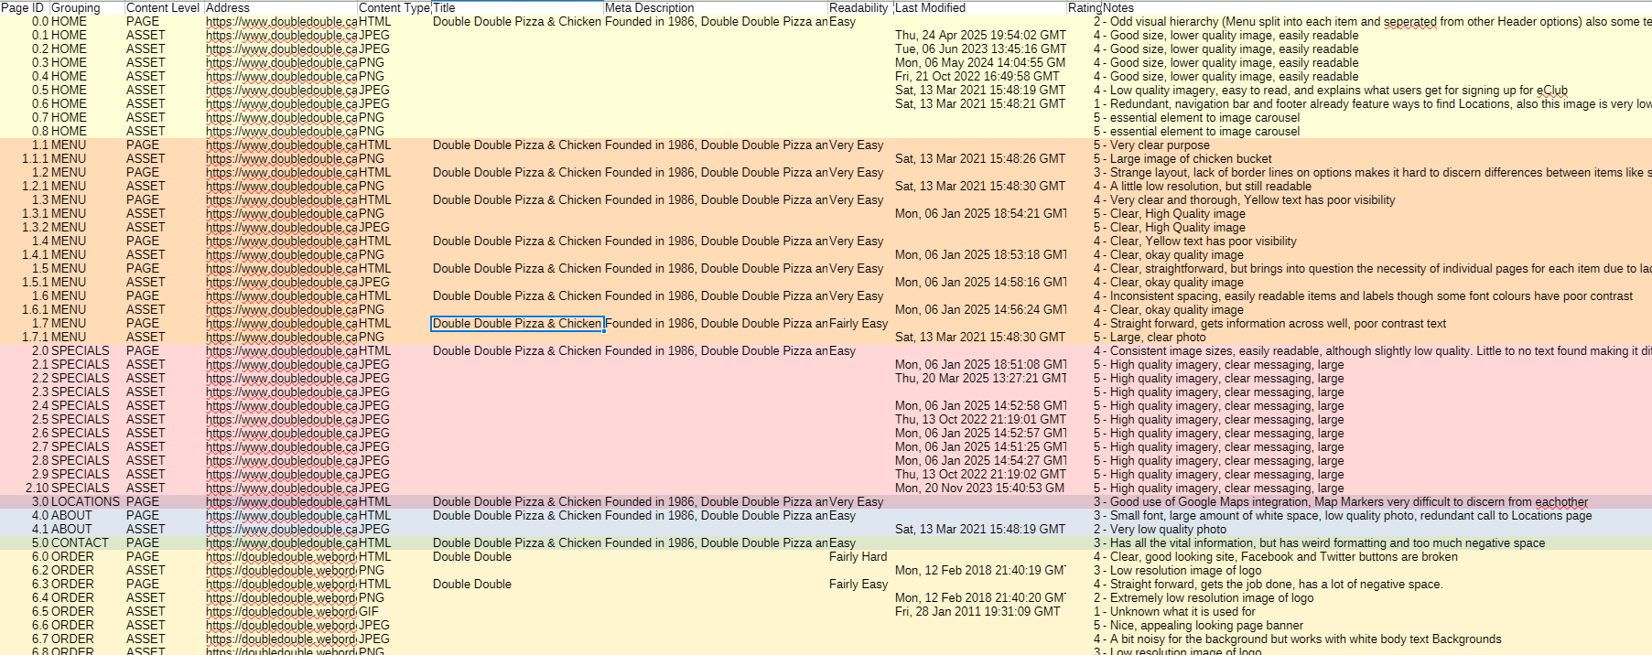
Task: Select the Last Modified column header
Action: (x=930, y=7)
